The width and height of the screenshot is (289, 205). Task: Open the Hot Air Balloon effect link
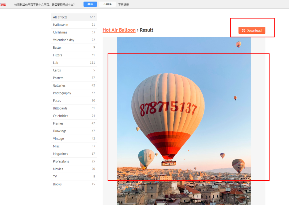point(119,30)
